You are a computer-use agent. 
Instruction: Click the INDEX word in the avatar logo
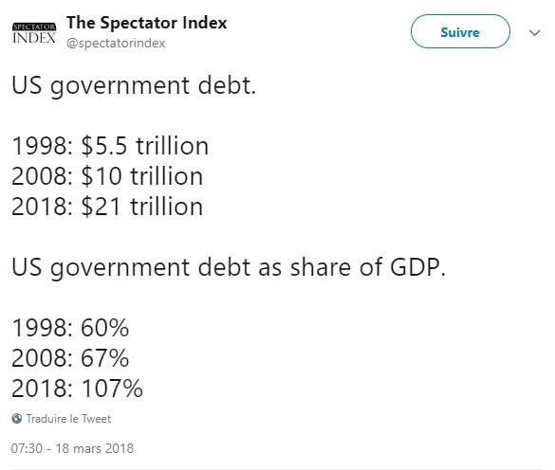click(x=34, y=38)
